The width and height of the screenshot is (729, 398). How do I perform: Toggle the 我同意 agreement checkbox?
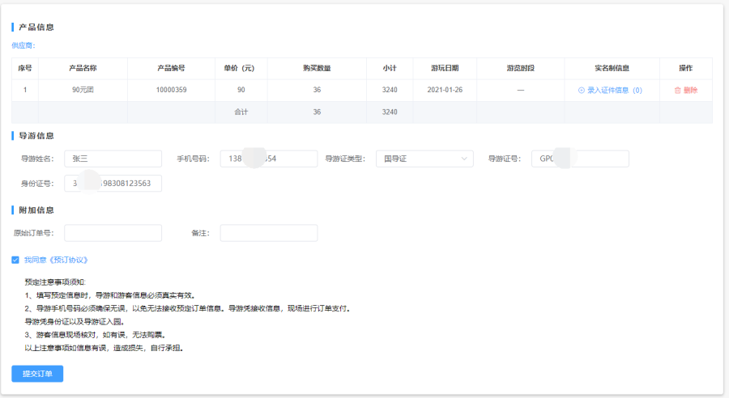tap(15, 260)
